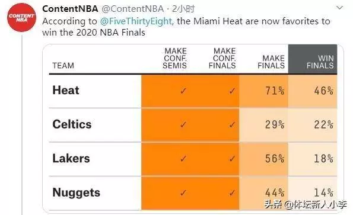Image resolution: width=353 pixels, height=215 pixels.
Task: Select the Heat conf. semis checkmark
Action: coord(183,91)
